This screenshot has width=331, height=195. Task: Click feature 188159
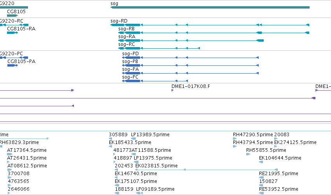pyautogui.click(x=117, y=193)
